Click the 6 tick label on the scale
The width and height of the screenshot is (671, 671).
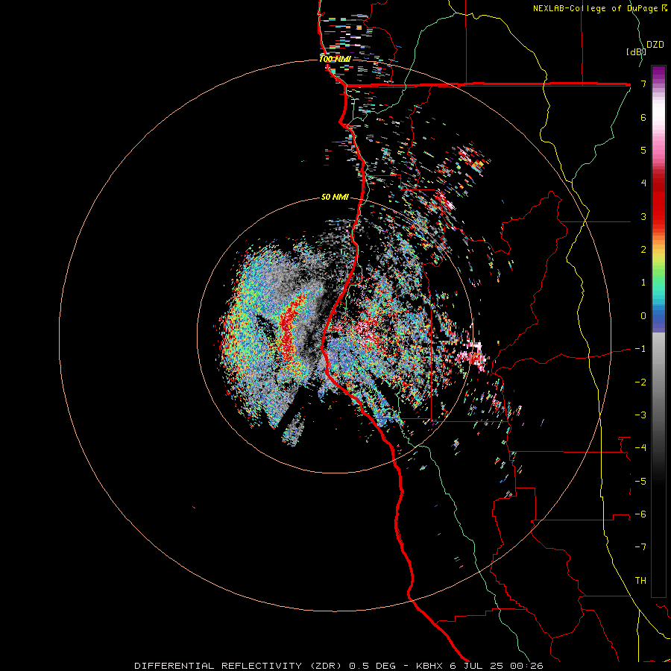click(x=643, y=117)
